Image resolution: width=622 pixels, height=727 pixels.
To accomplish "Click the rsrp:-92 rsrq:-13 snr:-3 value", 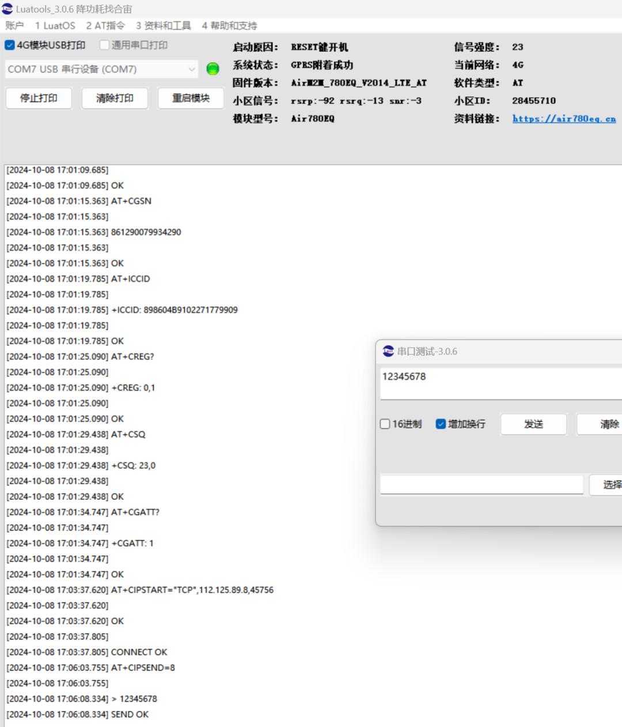I will (356, 100).
